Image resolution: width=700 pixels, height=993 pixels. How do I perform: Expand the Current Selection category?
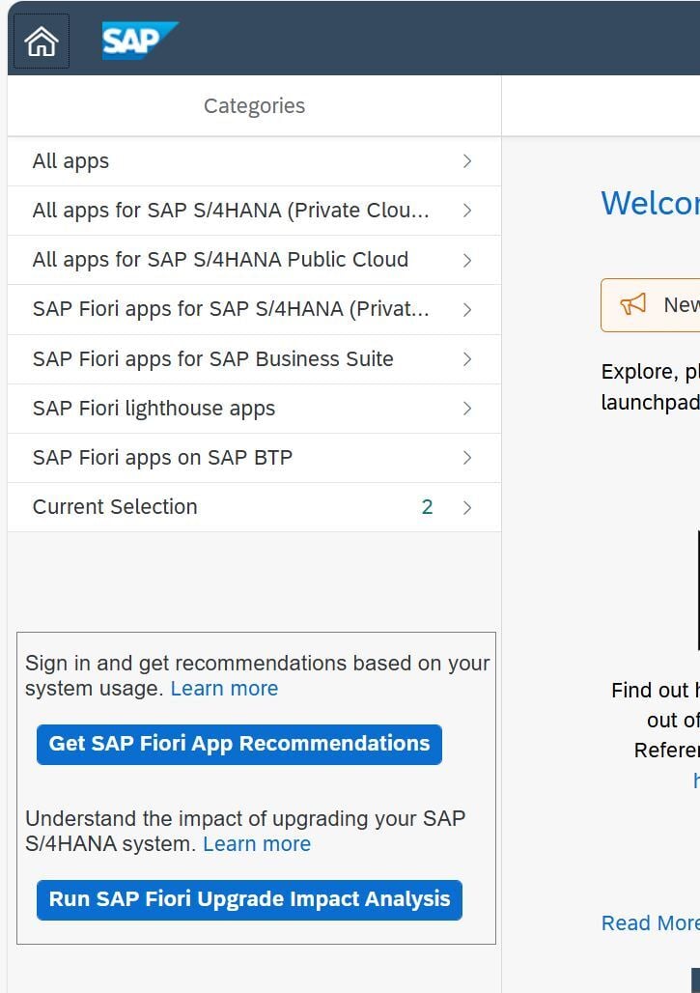467,506
